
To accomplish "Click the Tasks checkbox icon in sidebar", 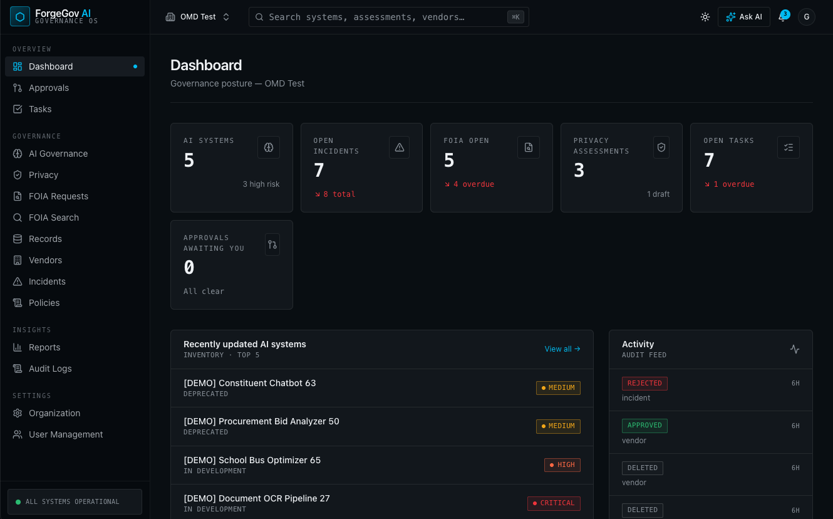I will point(18,109).
